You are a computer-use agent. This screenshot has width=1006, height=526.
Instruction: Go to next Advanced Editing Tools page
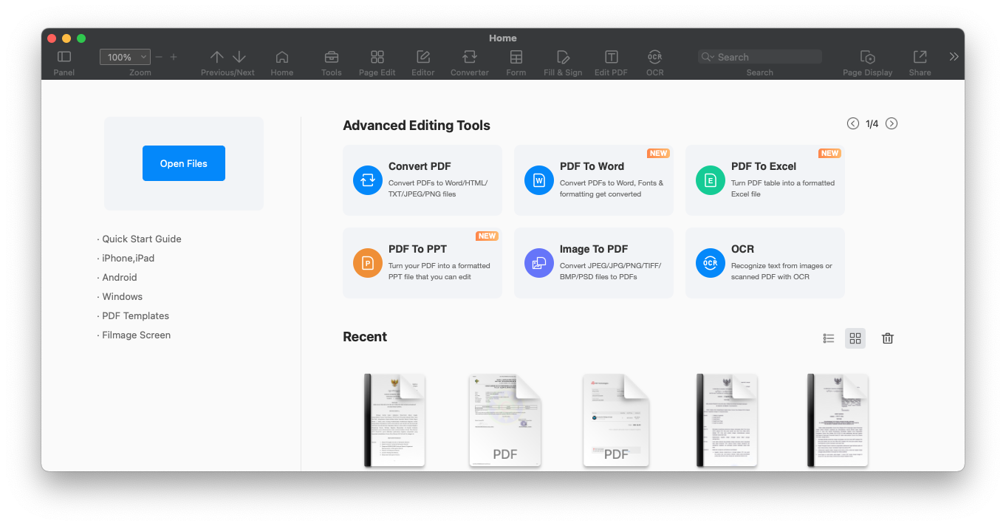[x=892, y=124]
